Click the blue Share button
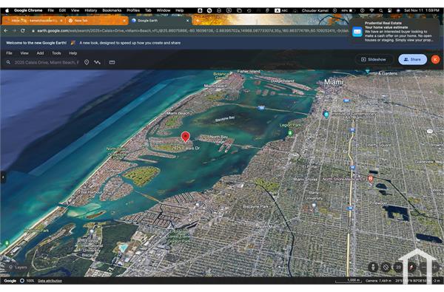The height and width of the screenshot is (292, 444). (x=412, y=59)
